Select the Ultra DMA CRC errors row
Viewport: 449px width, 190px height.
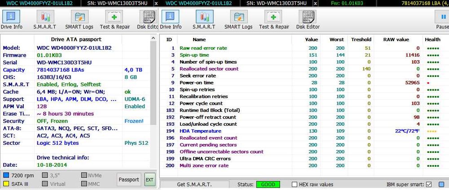[304, 159]
